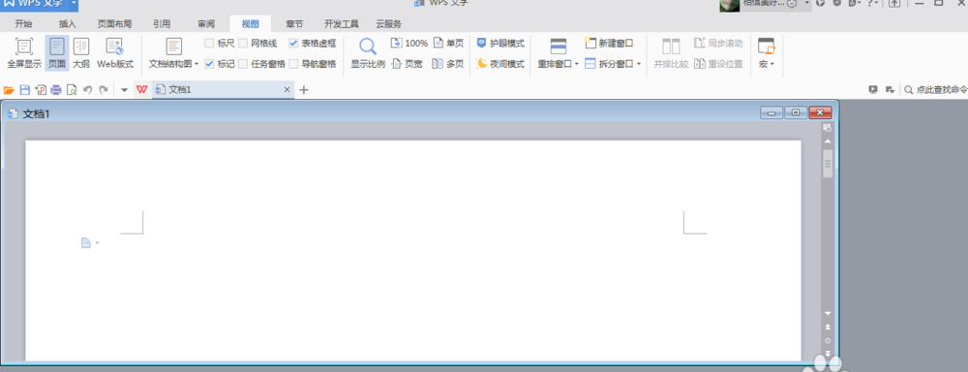968x372 pixels.
Task: Open the help question mark dropdown
Action: click(x=872, y=4)
